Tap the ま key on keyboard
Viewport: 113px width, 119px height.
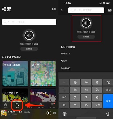75,97
